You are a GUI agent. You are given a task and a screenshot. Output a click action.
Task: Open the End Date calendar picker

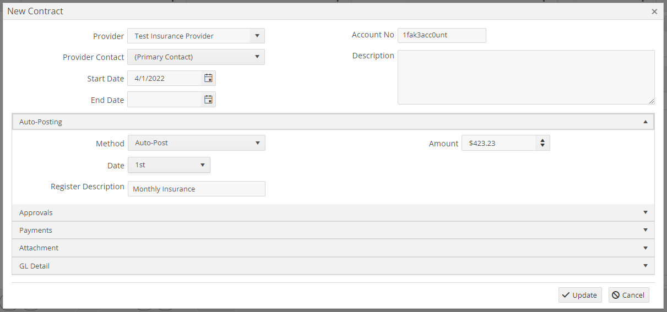208,99
